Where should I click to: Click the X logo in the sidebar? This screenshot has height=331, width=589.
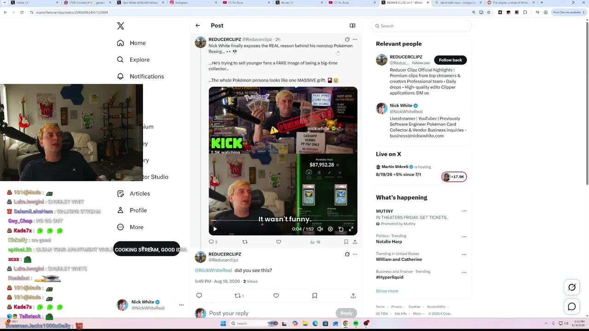tap(121, 26)
